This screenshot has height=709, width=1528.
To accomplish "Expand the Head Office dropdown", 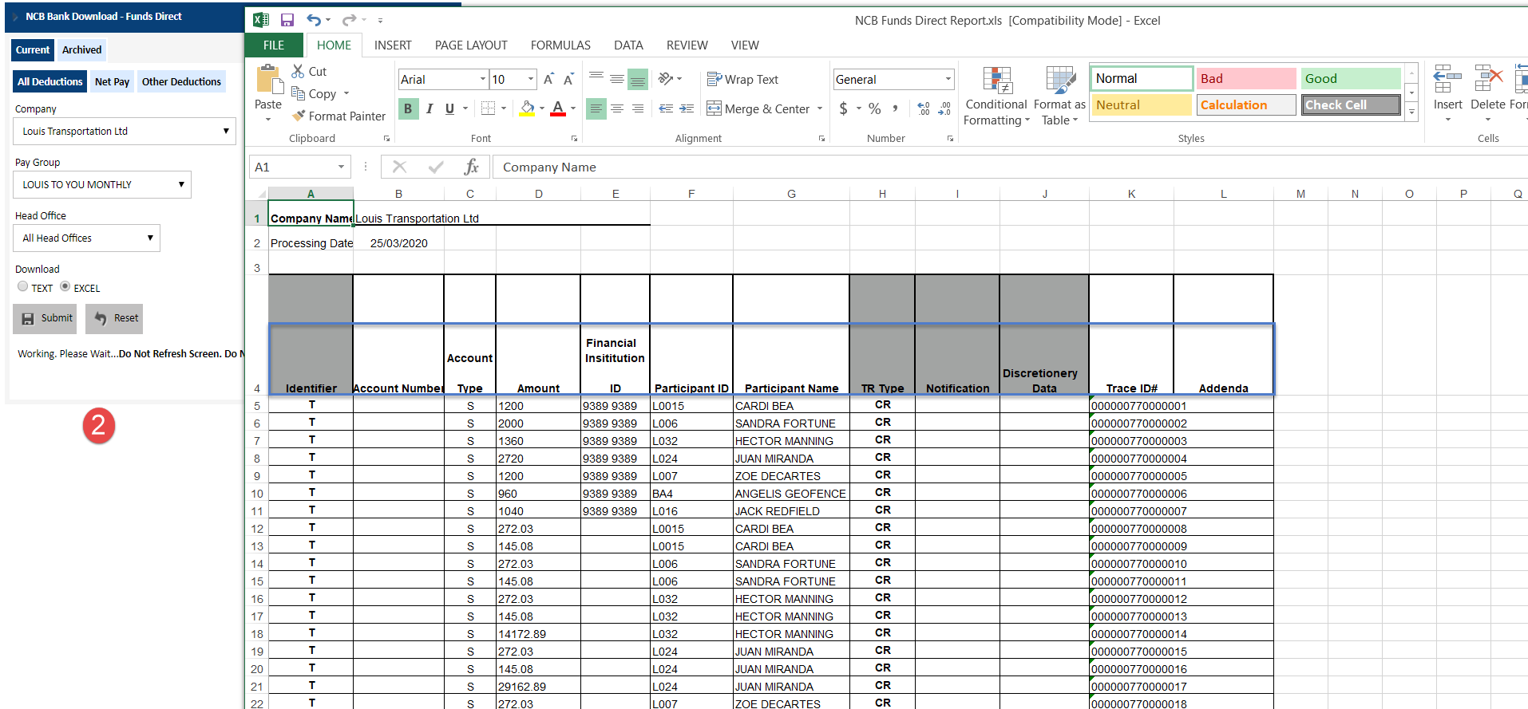I will coord(86,238).
